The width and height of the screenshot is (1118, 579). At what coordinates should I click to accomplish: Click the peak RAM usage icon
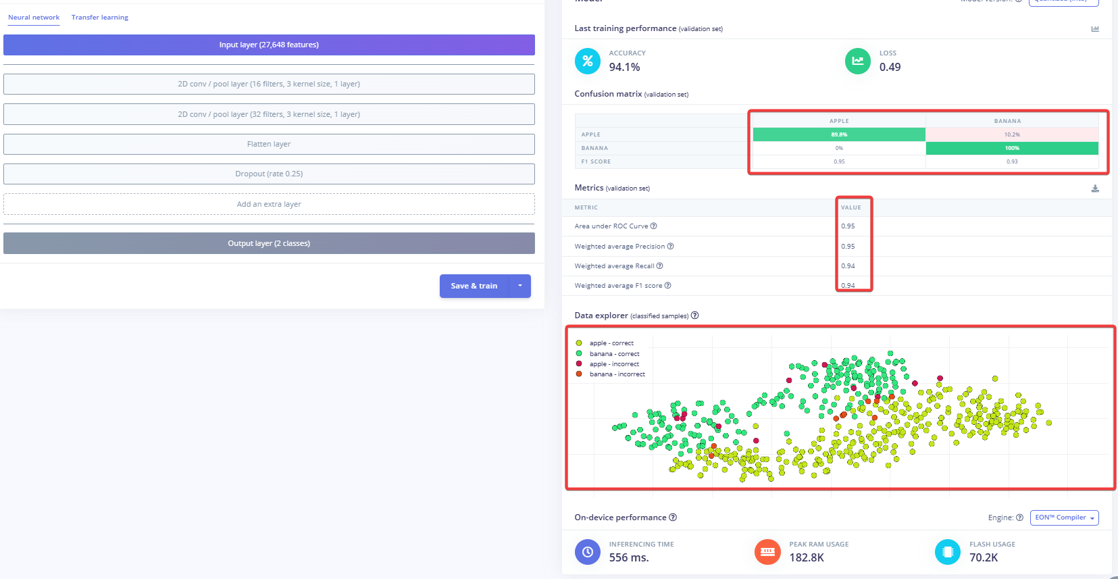(767, 552)
